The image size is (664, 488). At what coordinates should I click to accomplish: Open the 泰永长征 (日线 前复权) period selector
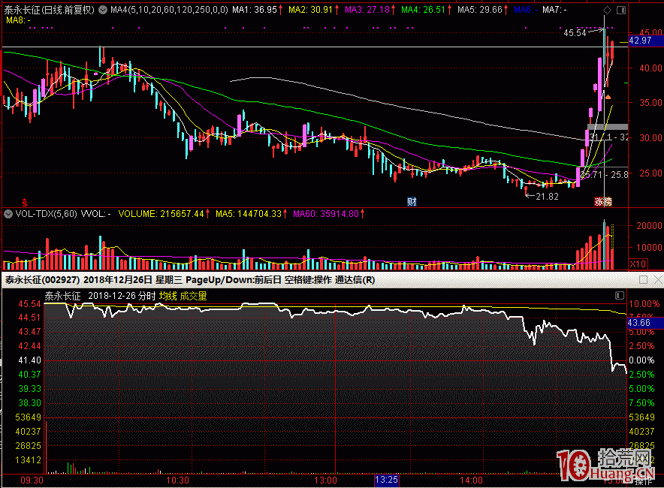(x=49, y=10)
